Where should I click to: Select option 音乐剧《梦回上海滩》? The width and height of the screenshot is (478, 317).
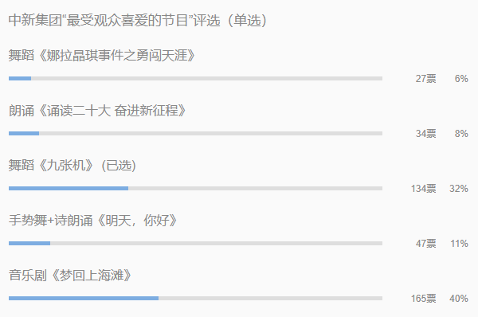[x=70, y=276]
